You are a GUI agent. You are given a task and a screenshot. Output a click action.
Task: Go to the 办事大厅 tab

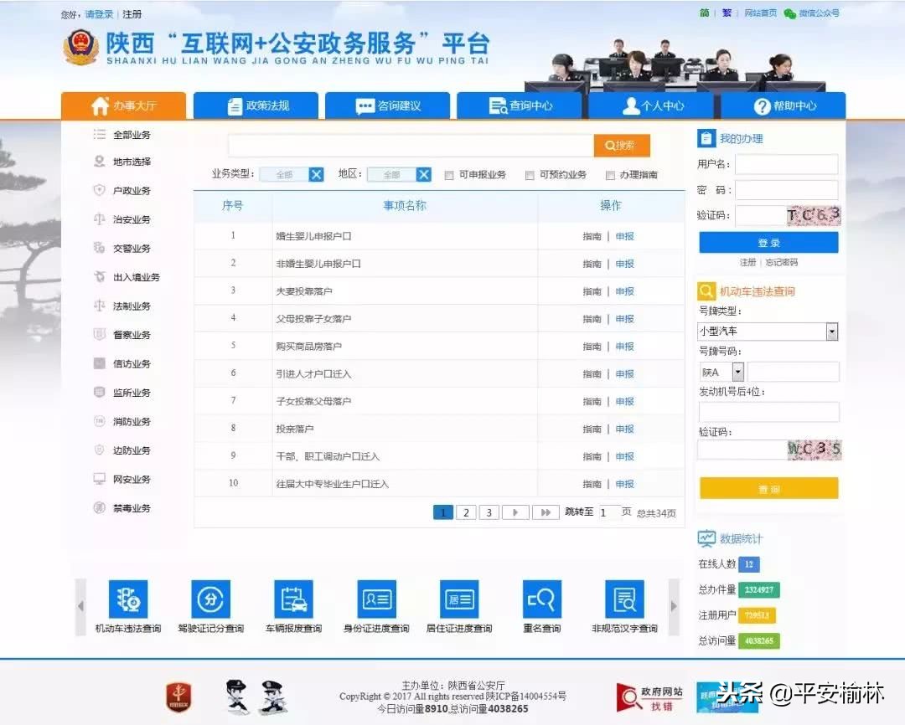click(123, 105)
